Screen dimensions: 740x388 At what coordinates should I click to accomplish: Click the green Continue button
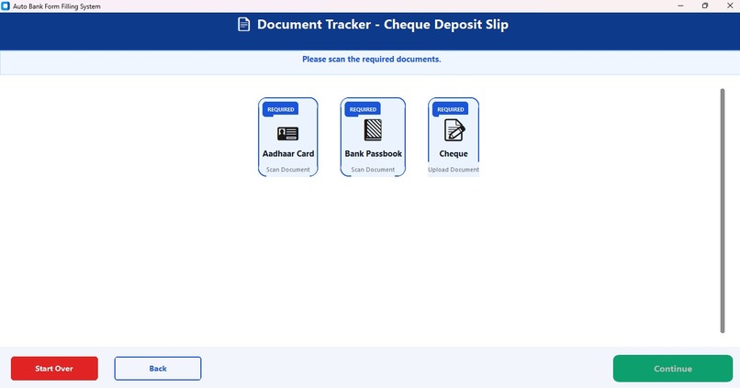pyautogui.click(x=672, y=368)
